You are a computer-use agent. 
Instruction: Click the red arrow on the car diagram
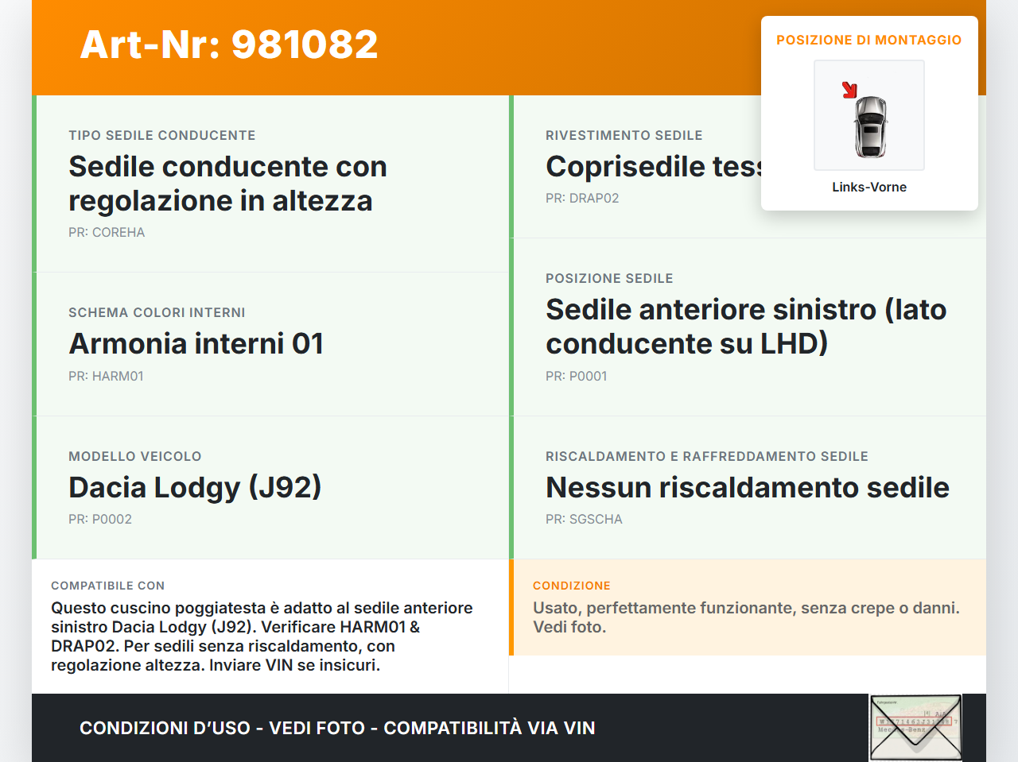point(849,90)
